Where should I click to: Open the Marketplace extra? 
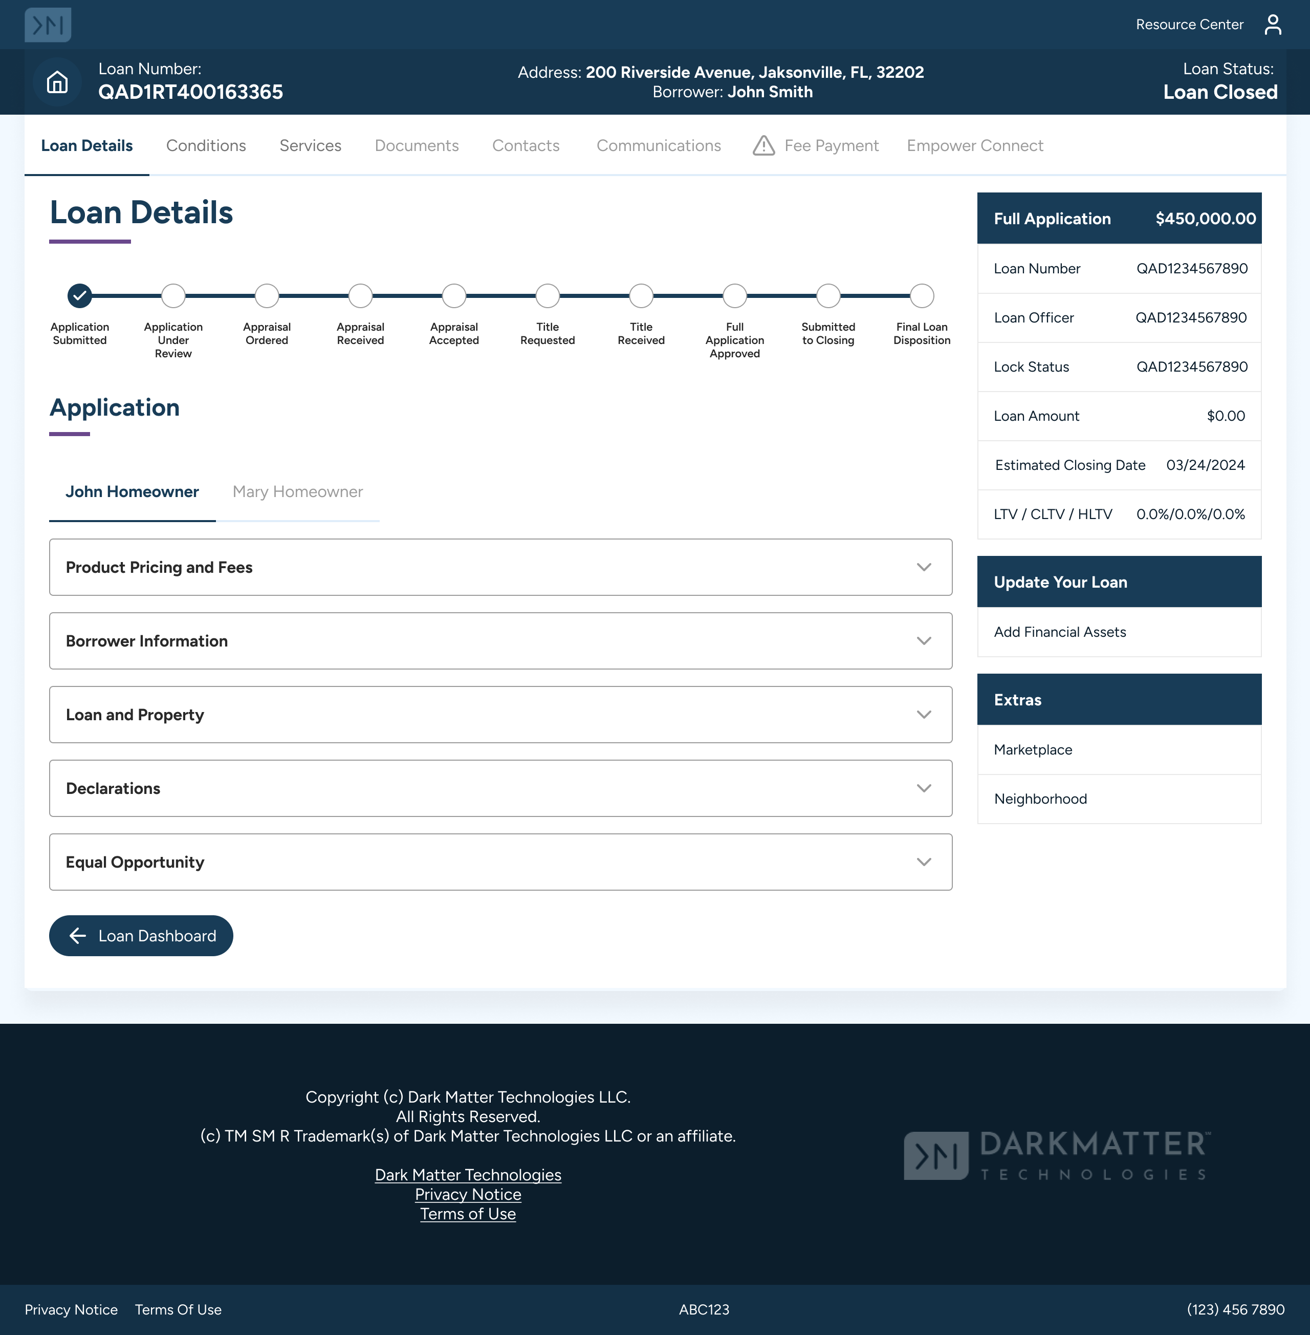[x=1033, y=749]
